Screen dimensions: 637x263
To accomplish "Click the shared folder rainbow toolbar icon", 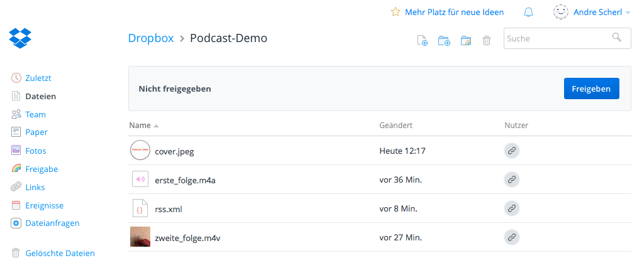I will [x=466, y=40].
